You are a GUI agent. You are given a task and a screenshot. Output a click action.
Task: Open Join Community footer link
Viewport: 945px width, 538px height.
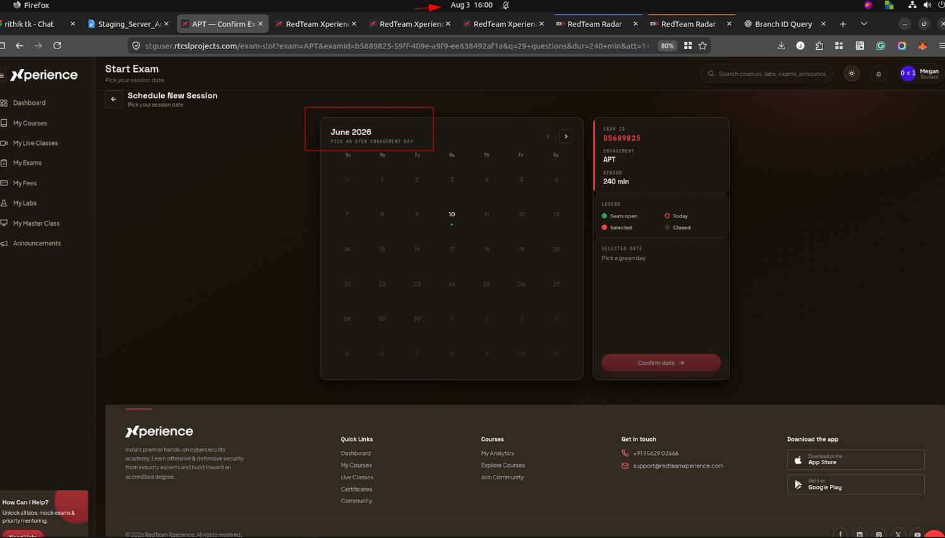coord(502,477)
